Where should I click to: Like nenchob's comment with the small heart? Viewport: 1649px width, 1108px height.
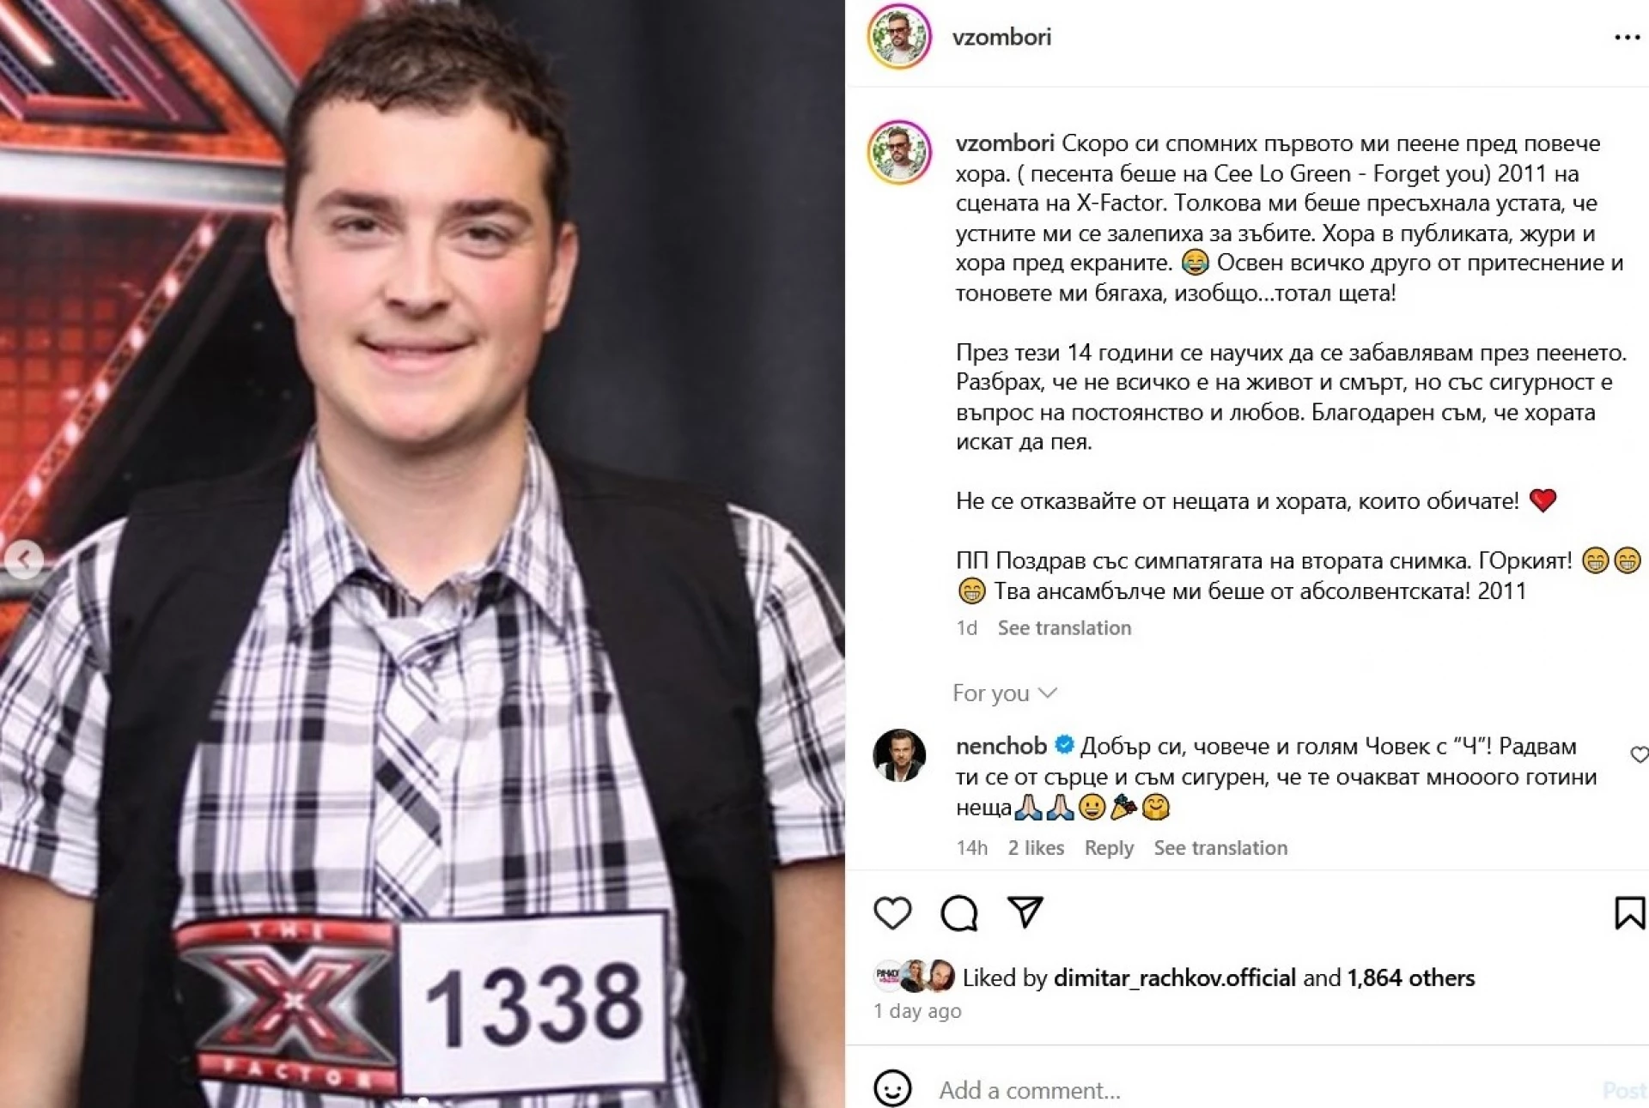1639,754
